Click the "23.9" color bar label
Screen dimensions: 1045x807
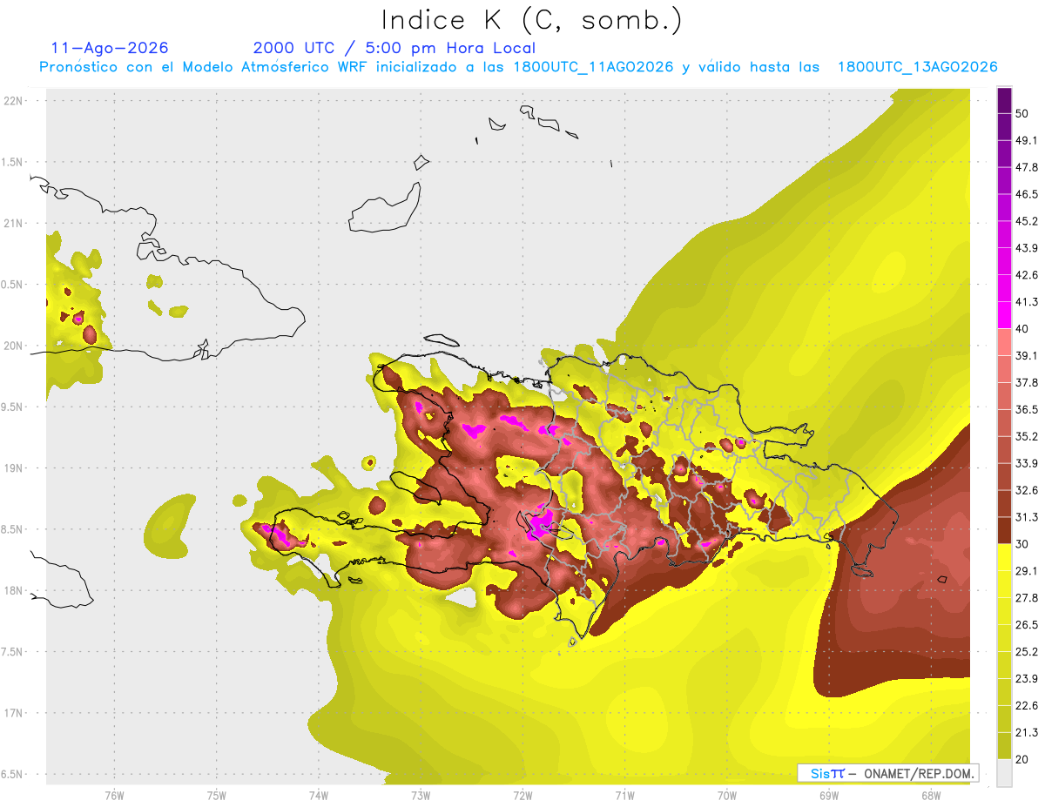(1026, 678)
